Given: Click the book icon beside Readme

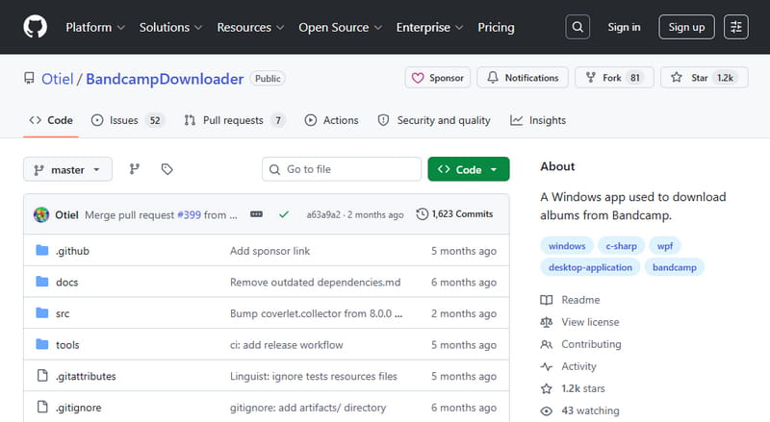Looking at the screenshot, I should 546,300.
